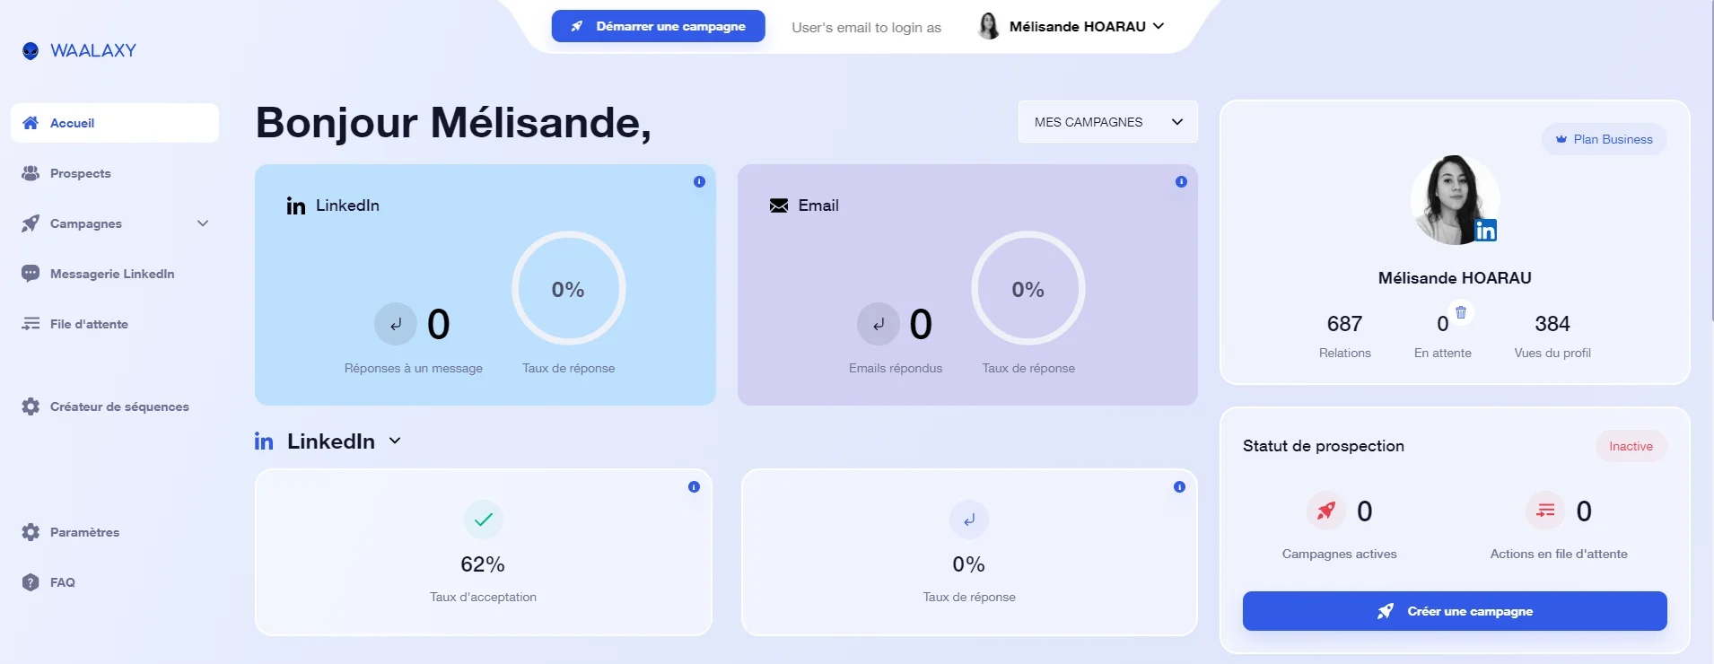This screenshot has height=664, width=1714.
Task: Open Messagerie LinkedIn page
Action: [x=115, y=274]
